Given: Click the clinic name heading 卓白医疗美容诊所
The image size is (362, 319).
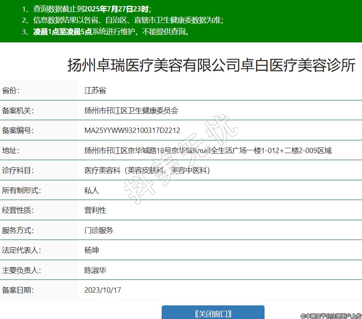Looking at the screenshot, I should pos(211,65).
